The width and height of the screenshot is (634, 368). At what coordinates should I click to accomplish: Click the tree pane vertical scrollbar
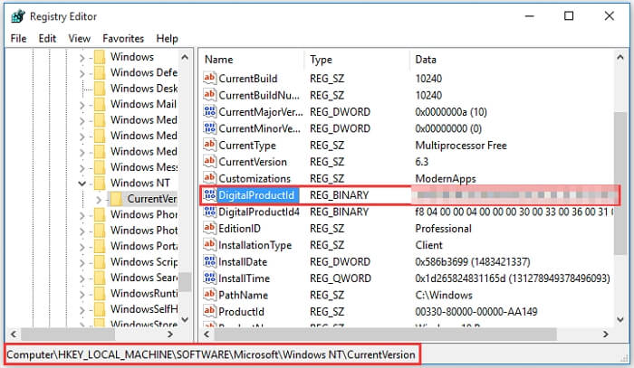tap(185, 181)
